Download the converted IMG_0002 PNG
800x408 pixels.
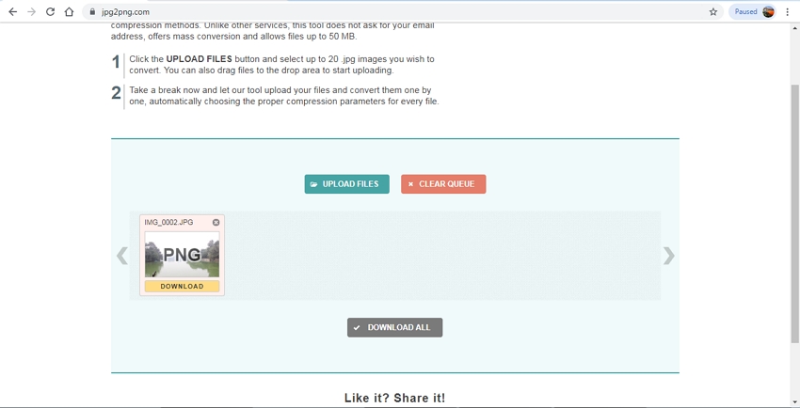(x=182, y=287)
